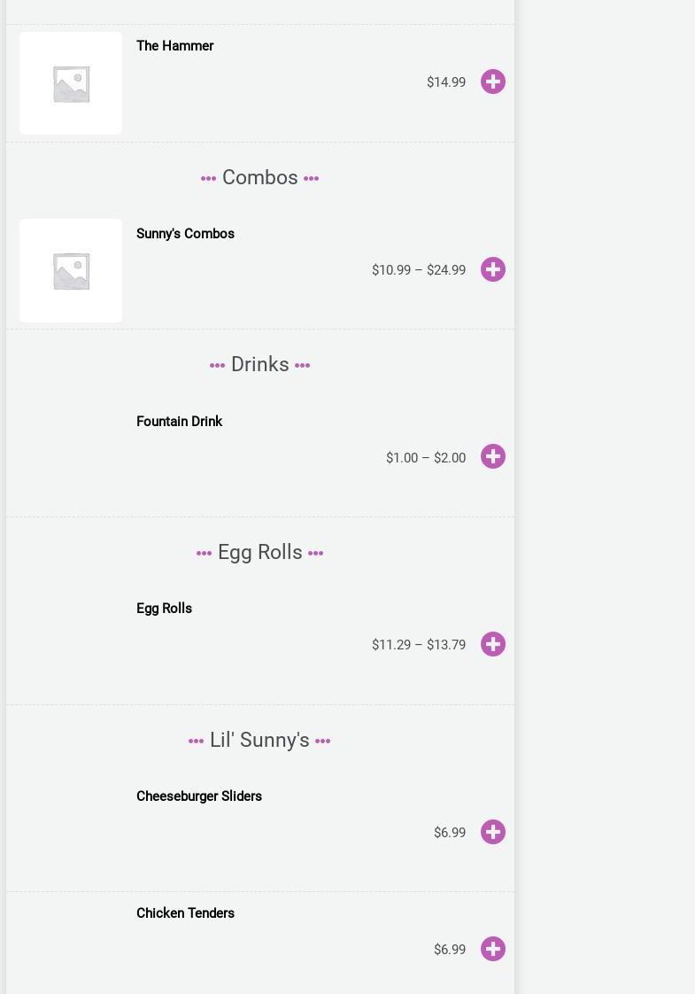The width and height of the screenshot is (695, 994).
Task: Click the Sunny's Combos placeholder thumbnail
Action: pyautogui.click(x=71, y=270)
